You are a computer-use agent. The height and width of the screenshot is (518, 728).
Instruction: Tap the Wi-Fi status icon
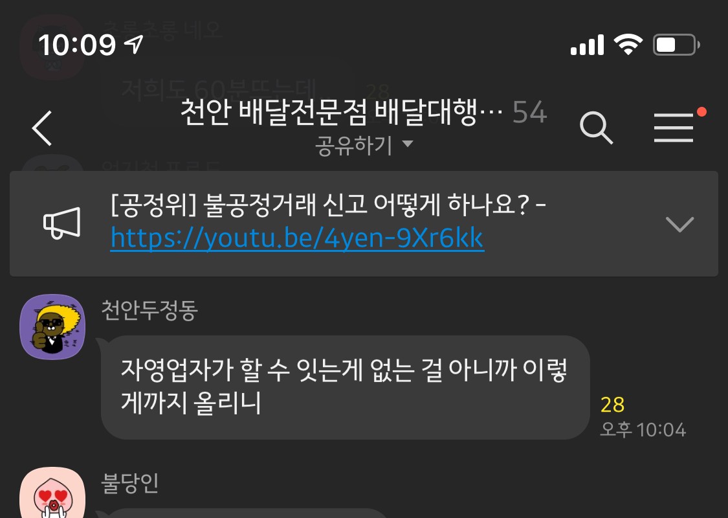pyautogui.click(x=628, y=45)
